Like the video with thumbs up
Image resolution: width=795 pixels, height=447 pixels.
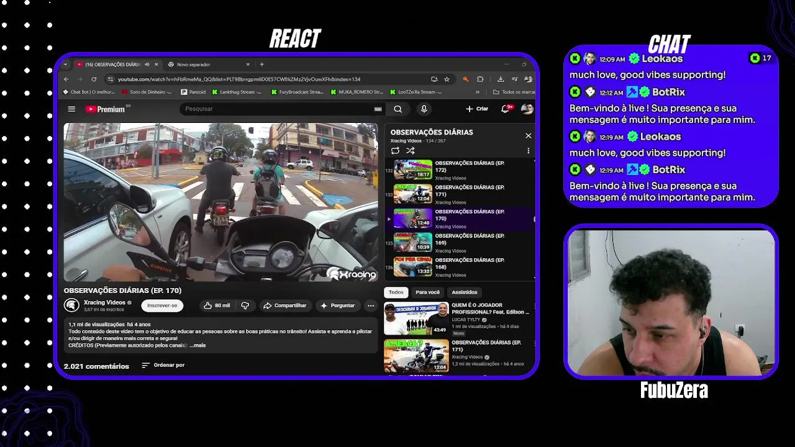[x=216, y=305]
